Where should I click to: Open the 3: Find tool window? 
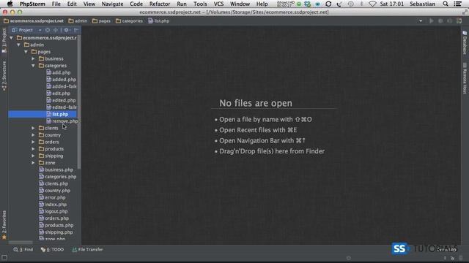(23, 250)
